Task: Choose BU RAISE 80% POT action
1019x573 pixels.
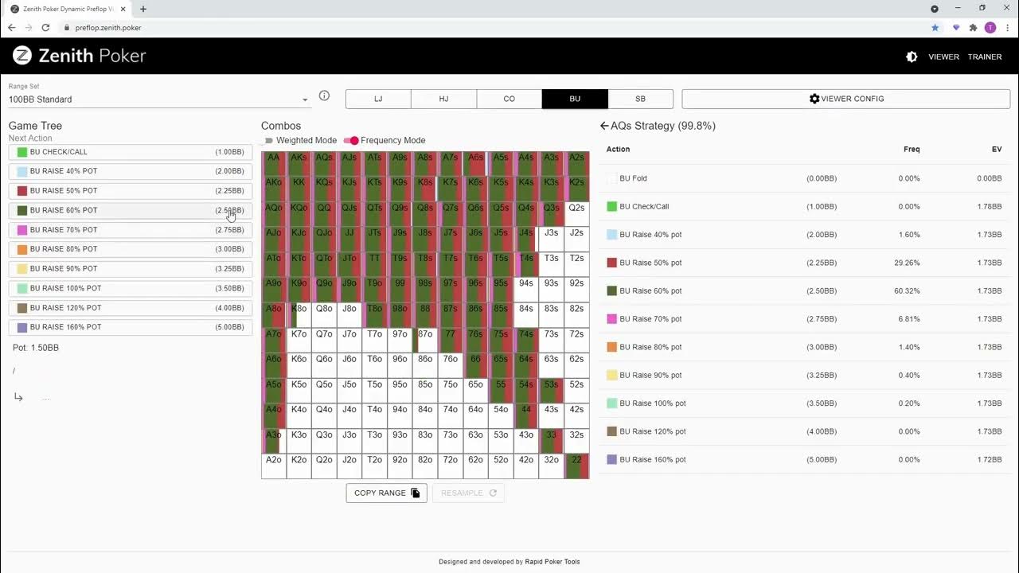Action: pos(131,249)
